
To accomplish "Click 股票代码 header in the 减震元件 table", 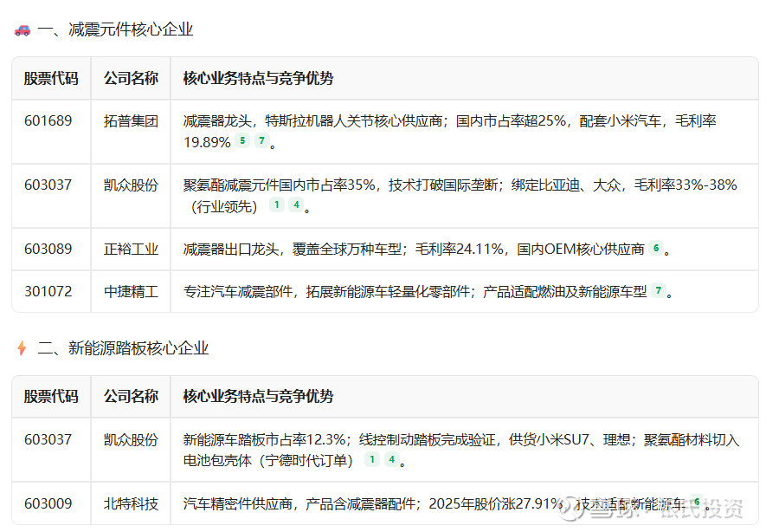I will tap(51, 78).
